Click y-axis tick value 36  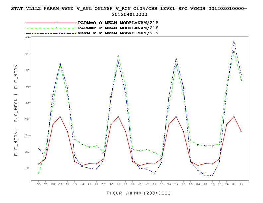(27, 87)
